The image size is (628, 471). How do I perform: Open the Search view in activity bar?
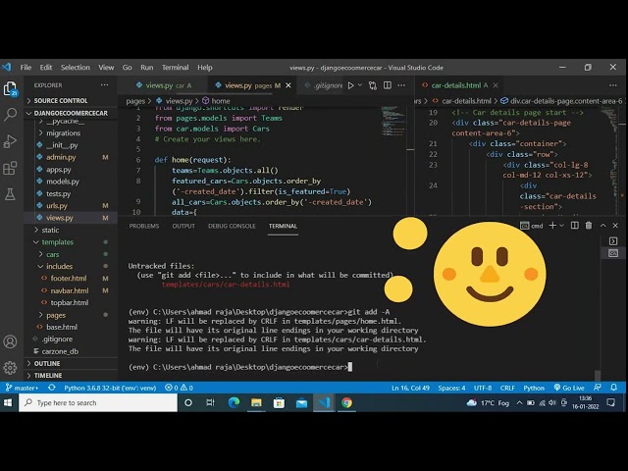10,115
